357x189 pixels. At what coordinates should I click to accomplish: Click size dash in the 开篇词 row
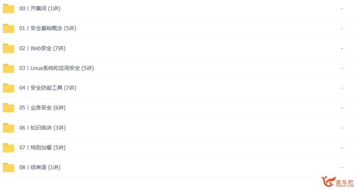tap(342, 9)
